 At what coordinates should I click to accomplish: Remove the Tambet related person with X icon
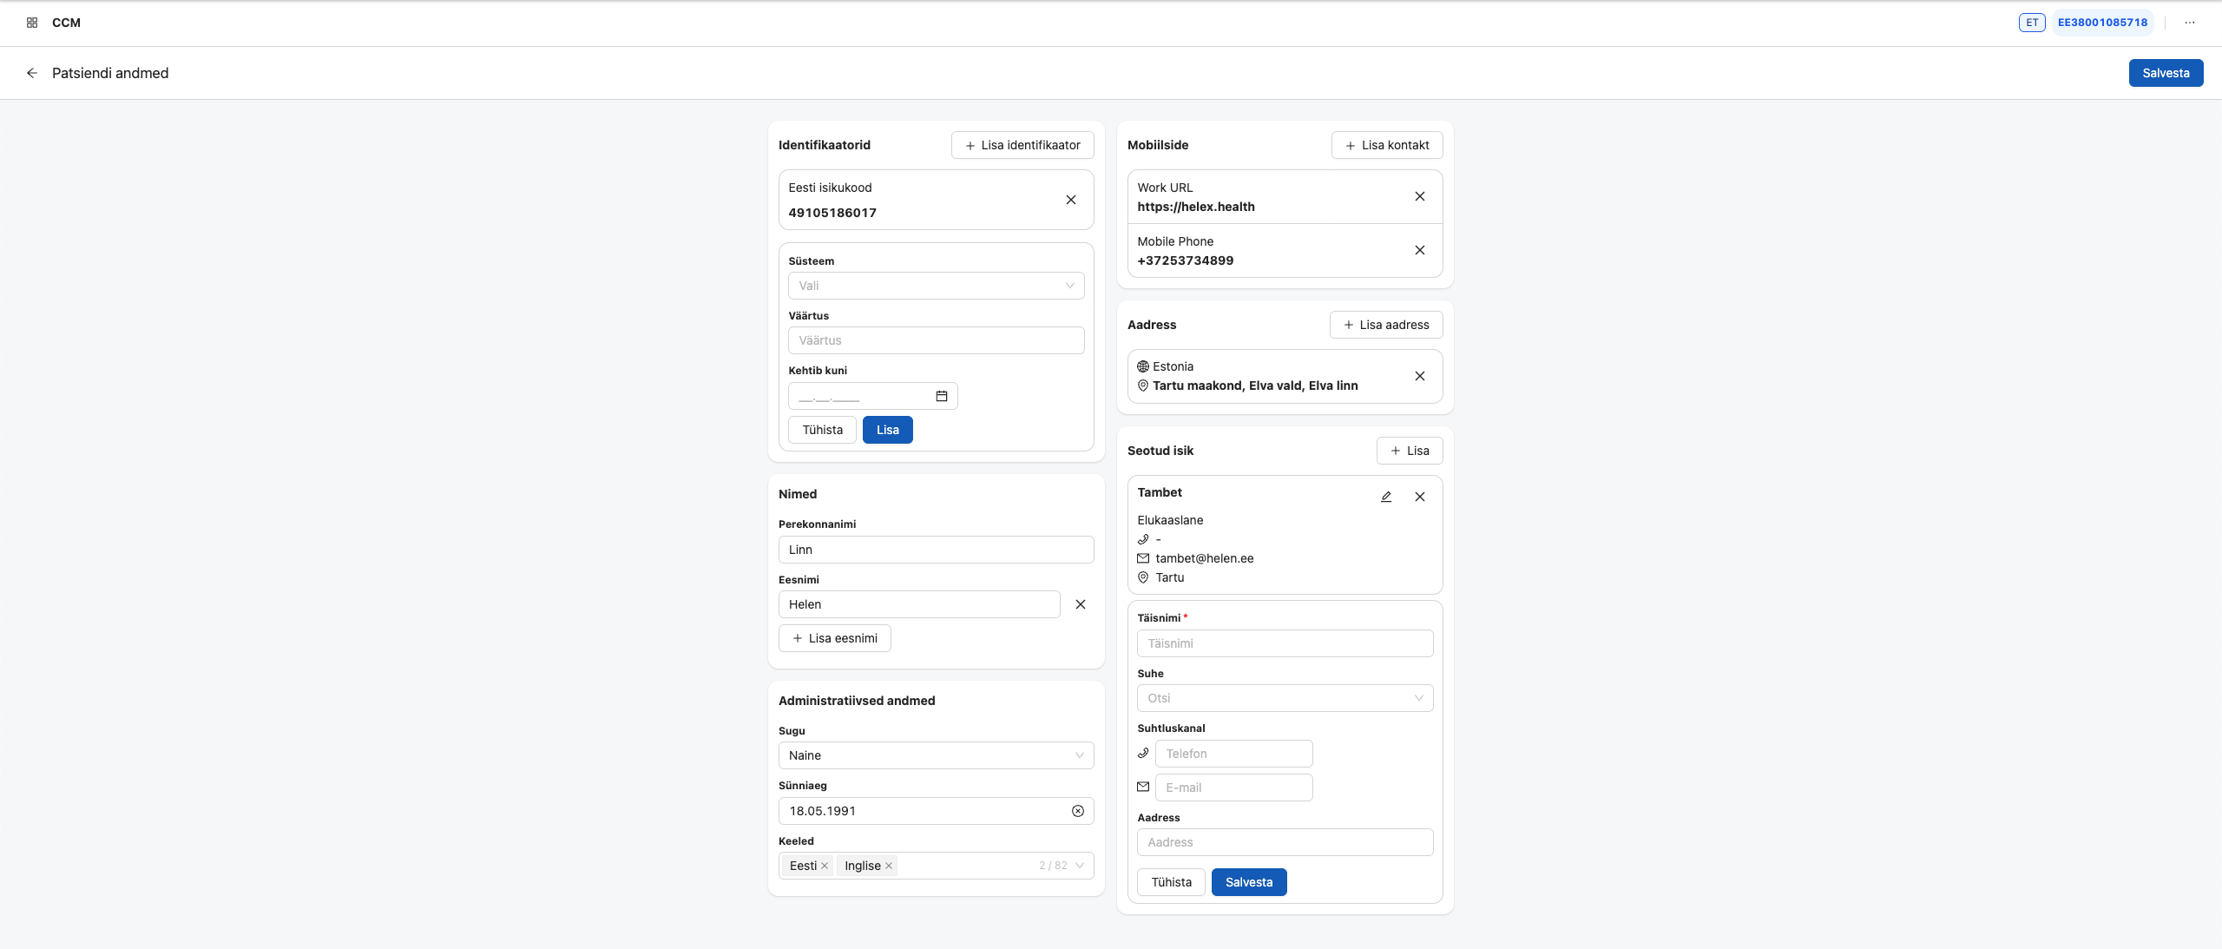[x=1419, y=497]
